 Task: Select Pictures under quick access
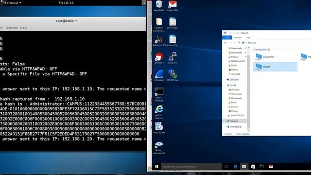(x=233, y=57)
